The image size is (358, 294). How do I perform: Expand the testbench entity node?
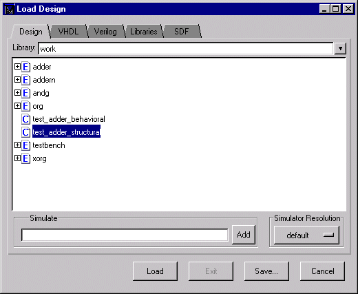(x=17, y=145)
